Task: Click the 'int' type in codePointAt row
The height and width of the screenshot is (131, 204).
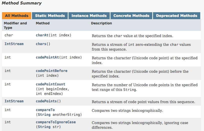Action: [x=8, y=57]
